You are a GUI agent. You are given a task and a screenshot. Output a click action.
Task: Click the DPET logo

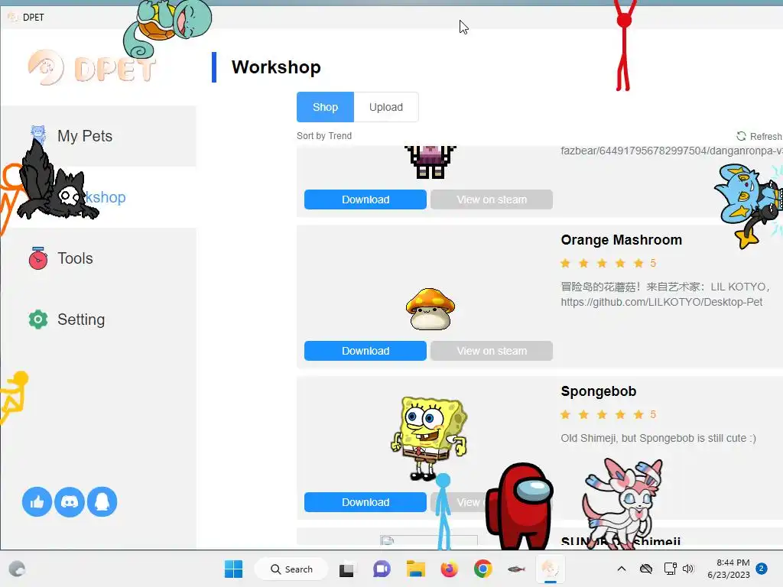point(92,67)
